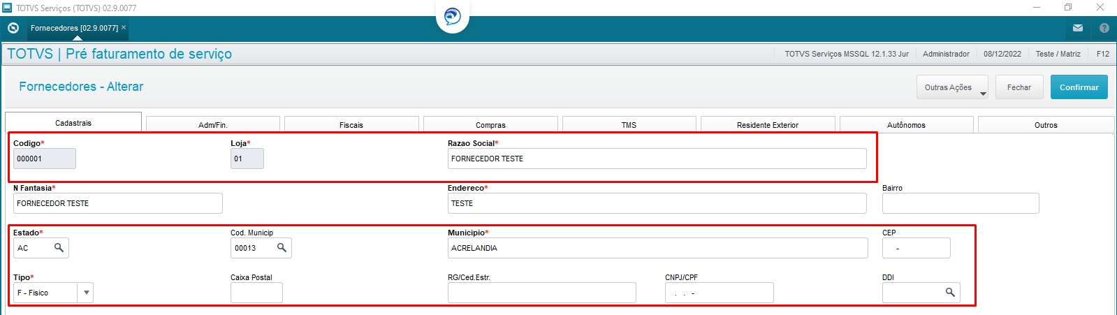
Task: Click the CEP input field
Action: click(x=917, y=248)
